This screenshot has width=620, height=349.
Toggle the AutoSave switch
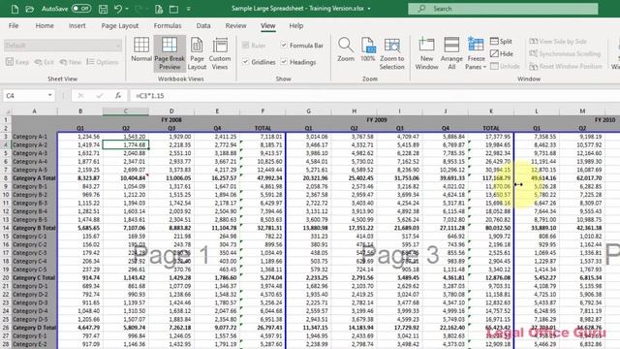click(81, 9)
